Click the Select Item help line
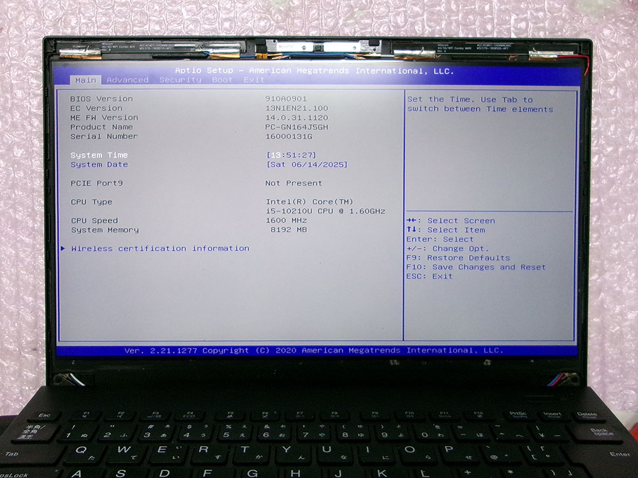 [445, 230]
